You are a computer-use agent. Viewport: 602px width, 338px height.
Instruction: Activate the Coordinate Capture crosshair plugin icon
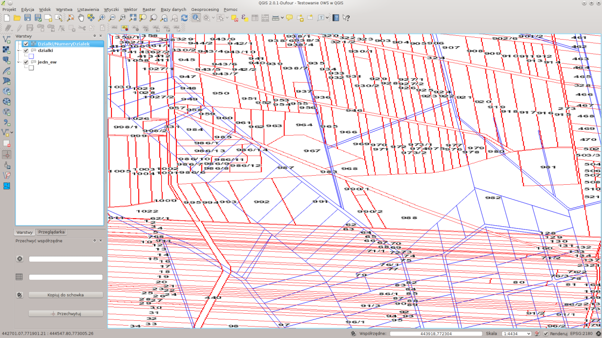7,155
